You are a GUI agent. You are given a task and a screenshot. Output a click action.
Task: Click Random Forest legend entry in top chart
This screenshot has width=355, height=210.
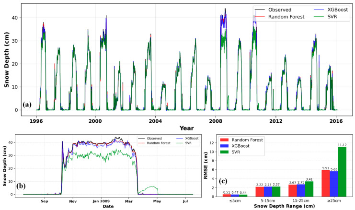[x=280, y=17]
